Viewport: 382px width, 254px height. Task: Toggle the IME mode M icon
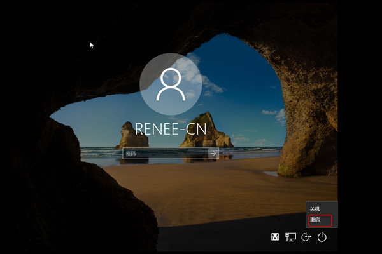(x=275, y=237)
